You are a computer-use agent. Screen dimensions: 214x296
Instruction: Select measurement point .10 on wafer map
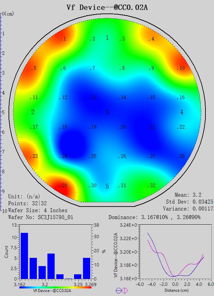pos(180,68)
